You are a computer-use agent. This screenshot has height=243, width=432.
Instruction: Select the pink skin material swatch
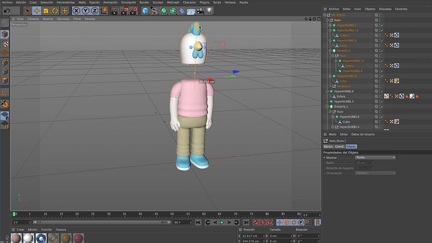click(16, 238)
